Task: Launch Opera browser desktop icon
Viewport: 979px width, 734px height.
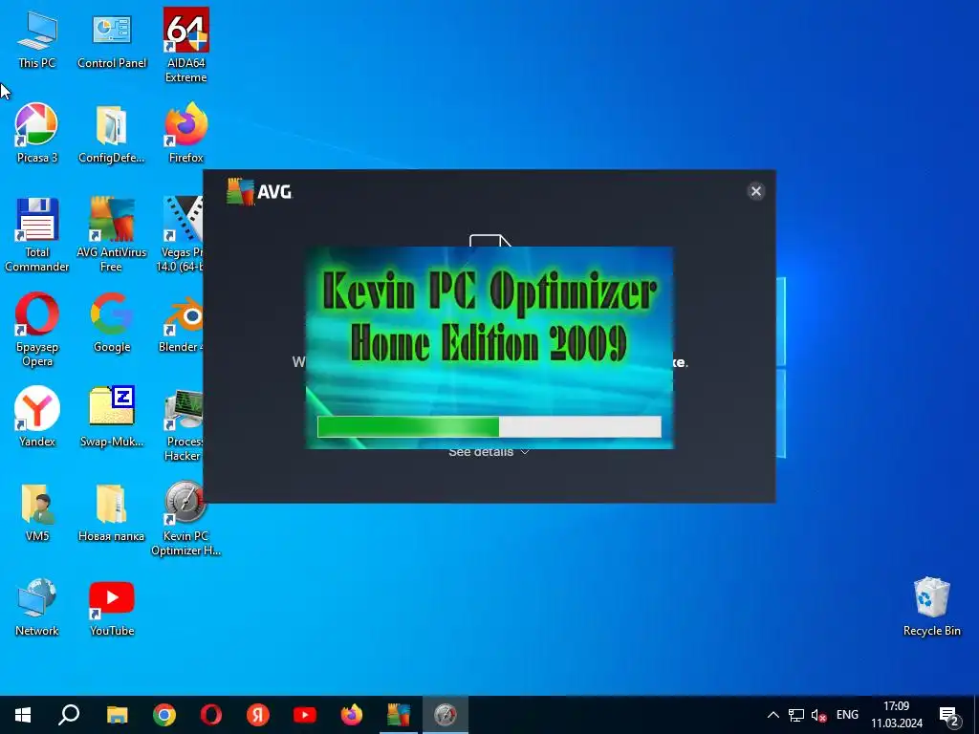Action: [37, 330]
